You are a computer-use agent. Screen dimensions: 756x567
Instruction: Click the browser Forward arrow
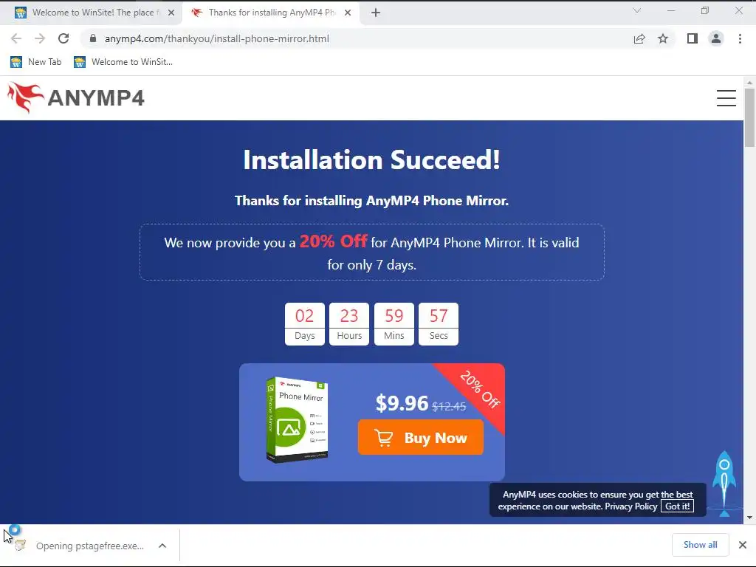[40, 38]
